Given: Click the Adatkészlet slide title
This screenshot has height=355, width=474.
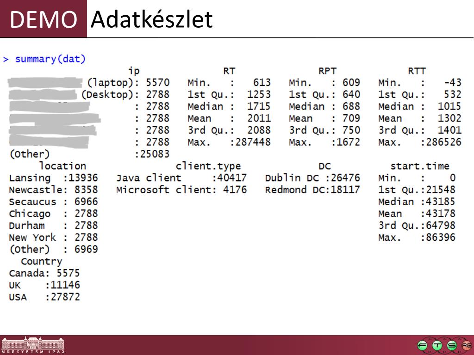Looking at the screenshot, I should (151, 19).
